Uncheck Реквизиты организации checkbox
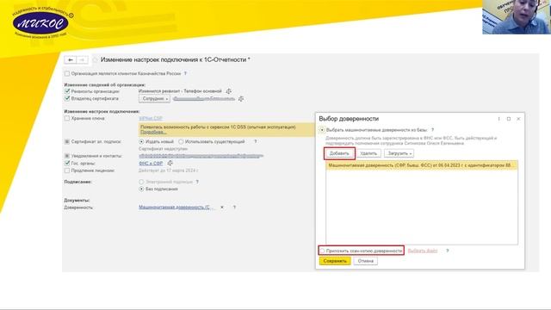551x310 pixels. pos(67,91)
